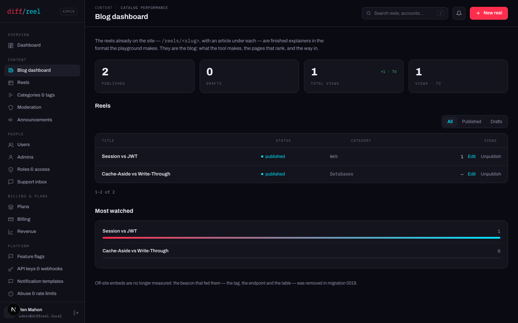
Task: Click the Total Views stat card
Action: (354, 76)
